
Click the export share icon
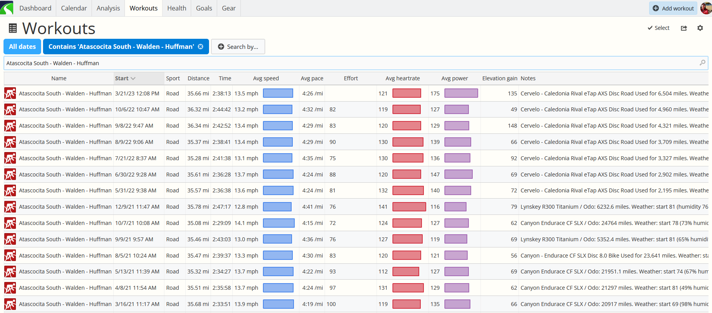pyautogui.click(x=684, y=28)
